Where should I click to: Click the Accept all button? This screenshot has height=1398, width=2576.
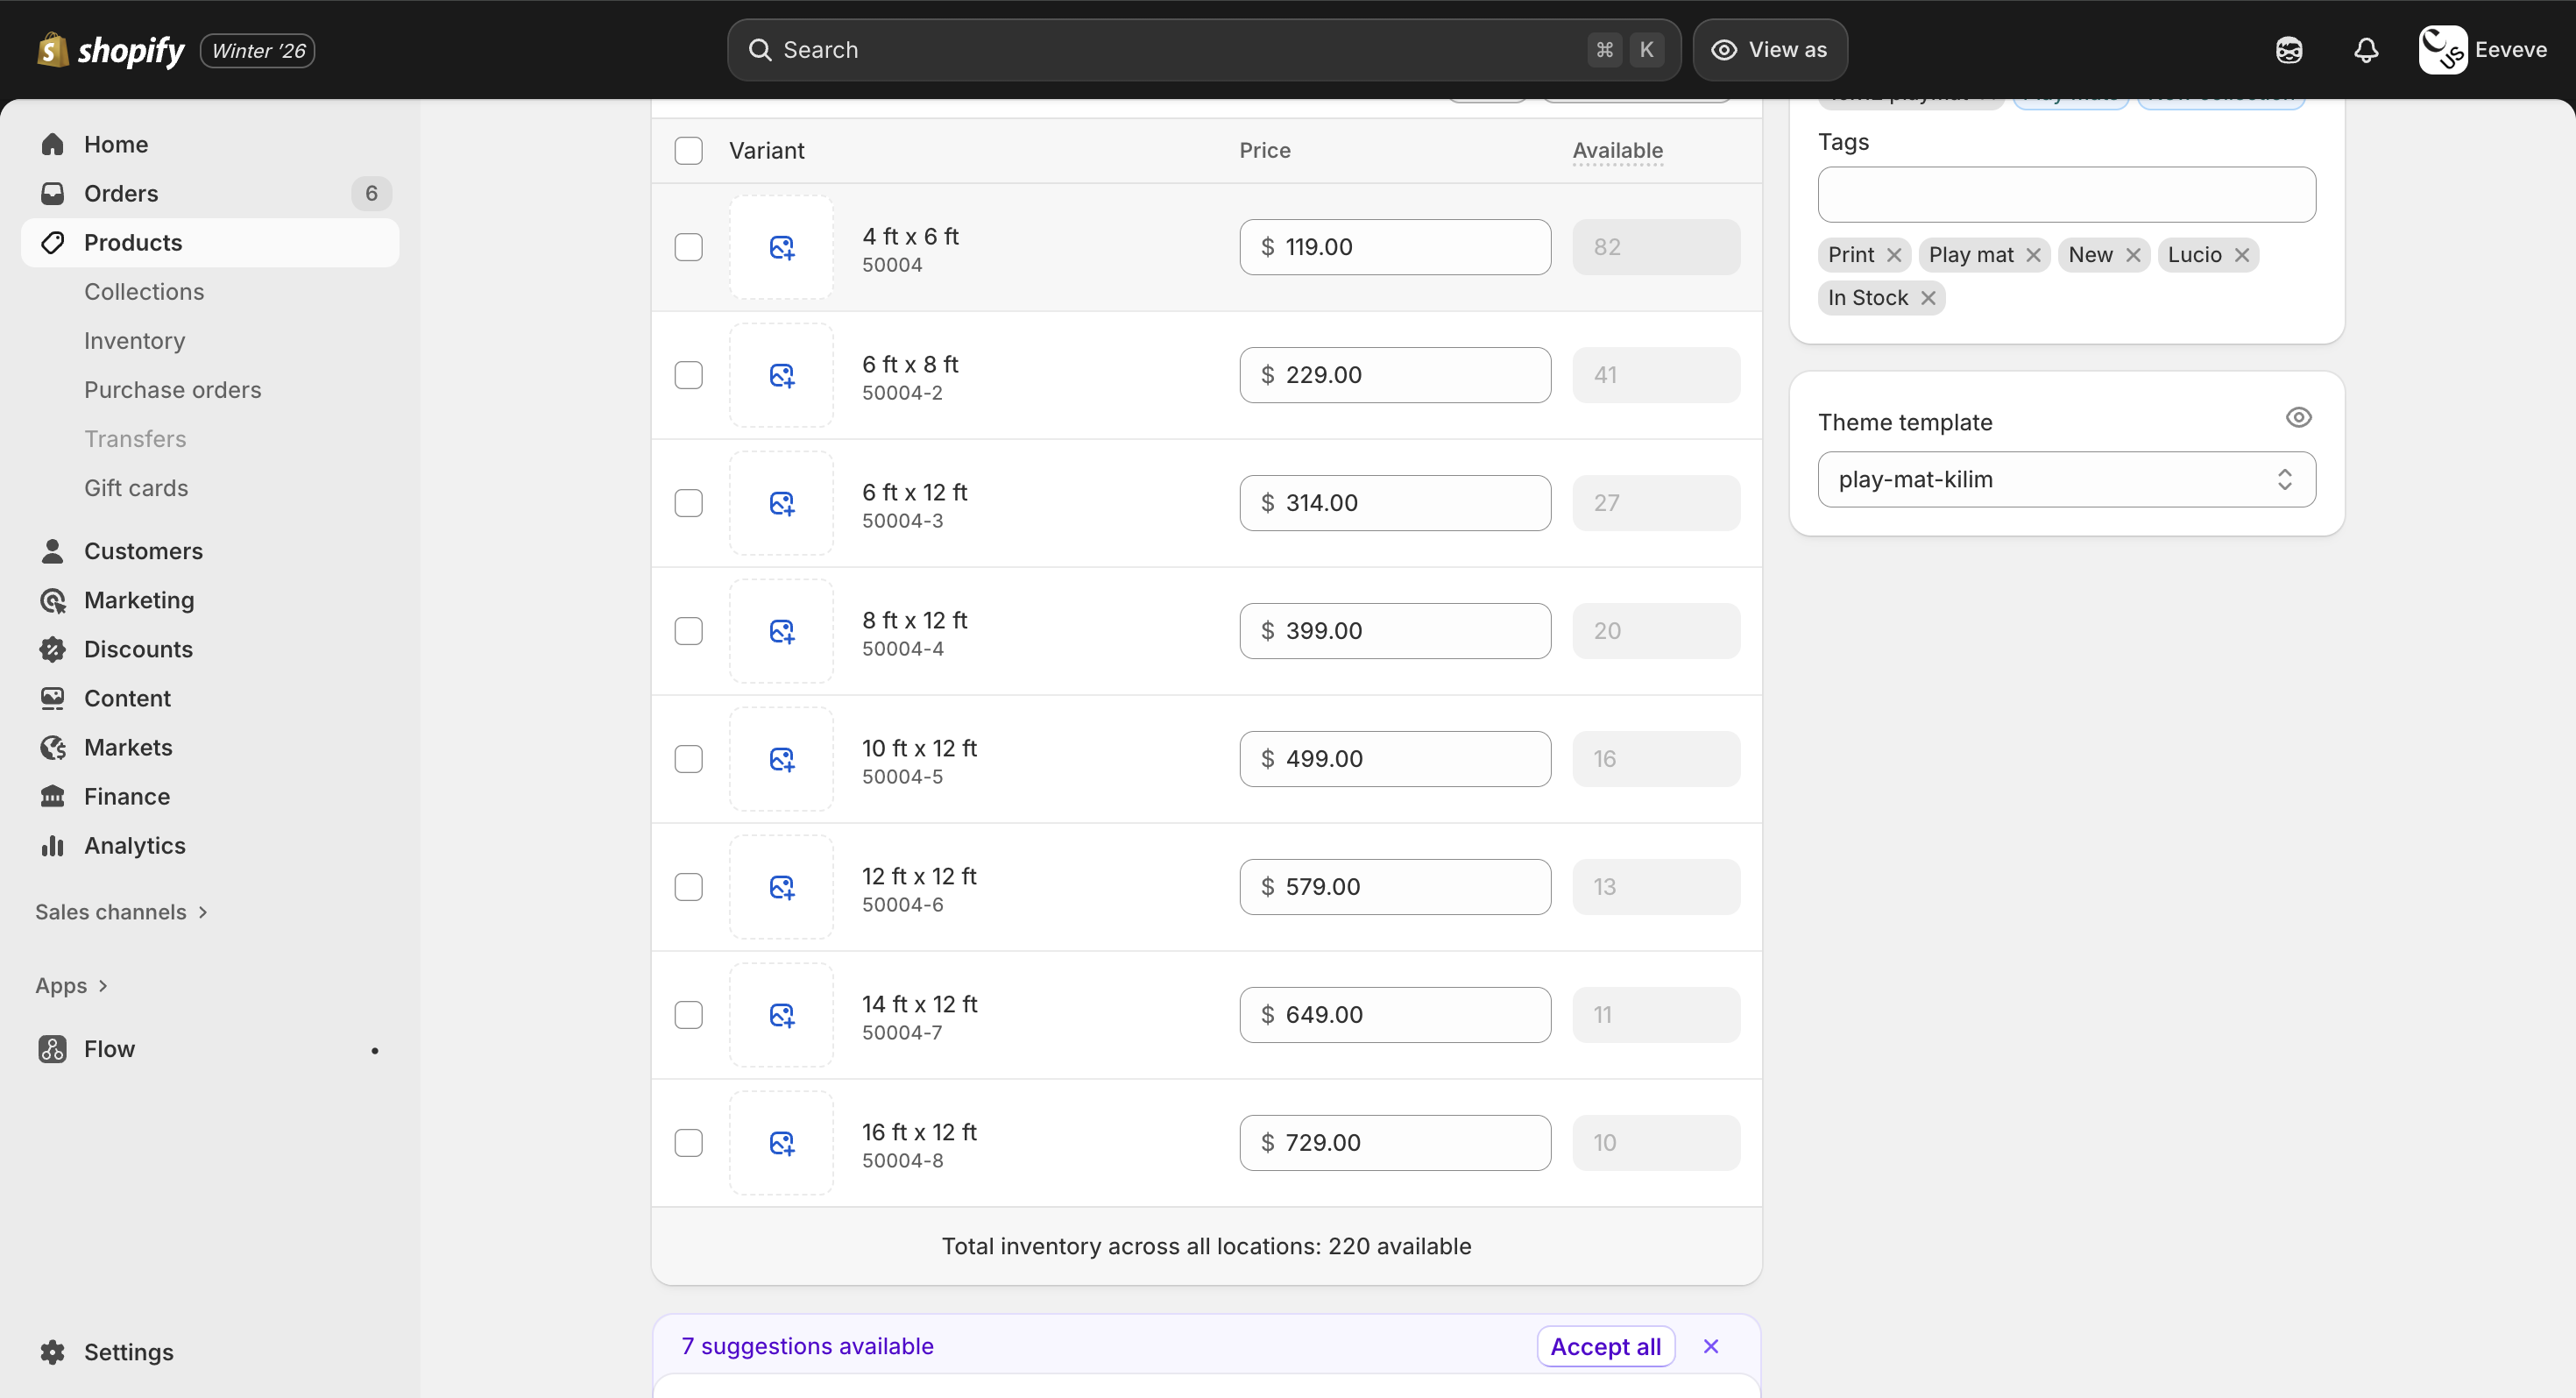(1606, 1345)
